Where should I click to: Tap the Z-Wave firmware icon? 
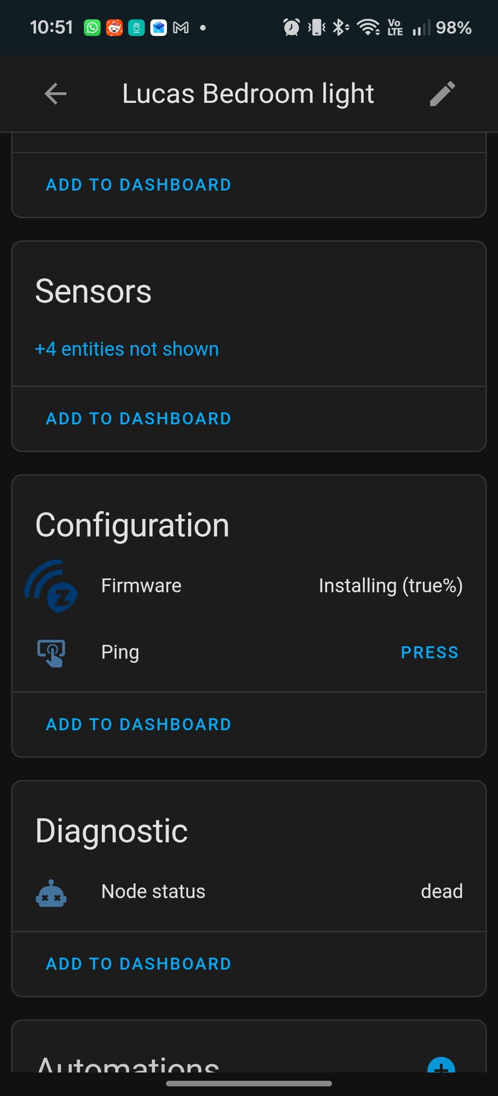pyautogui.click(x=51, y=586)
